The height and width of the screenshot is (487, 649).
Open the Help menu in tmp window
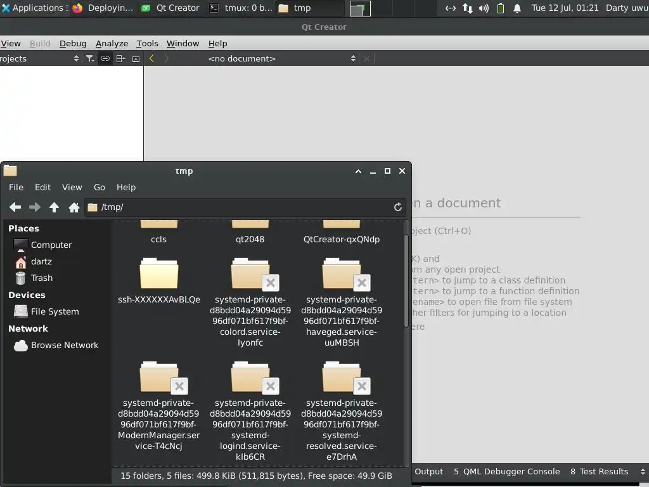point(126,187)
